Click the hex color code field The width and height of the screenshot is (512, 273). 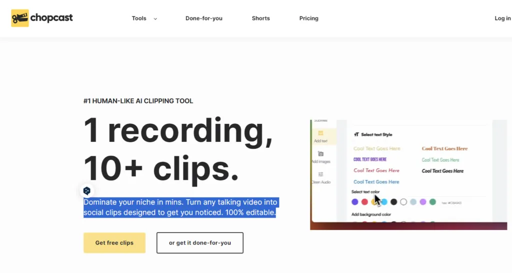pos(451,203)
